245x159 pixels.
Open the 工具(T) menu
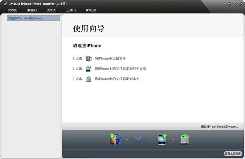click(71, 10)
